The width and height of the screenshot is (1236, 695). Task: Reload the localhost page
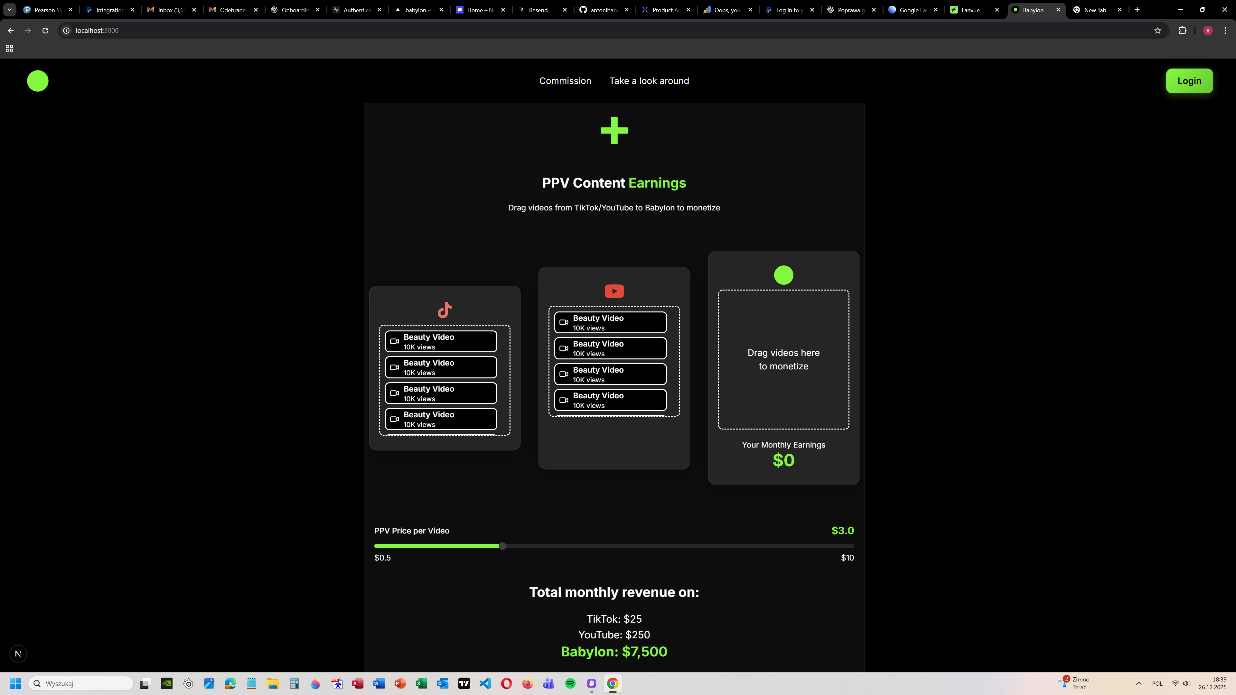pyautogui.click(x=45, y=30)
